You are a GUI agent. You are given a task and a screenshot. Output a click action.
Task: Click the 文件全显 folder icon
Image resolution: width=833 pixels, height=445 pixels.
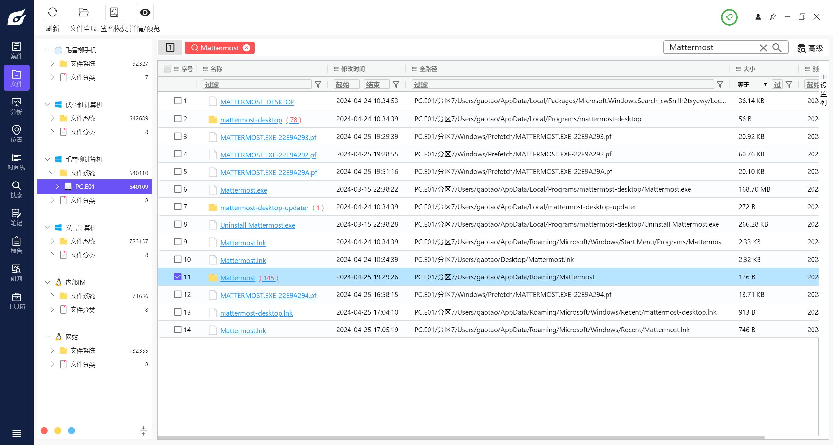[x=83, y=13]
